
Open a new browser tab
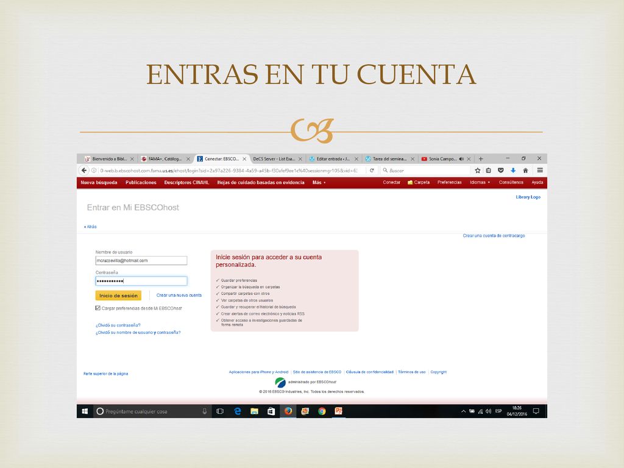[481, 159]
